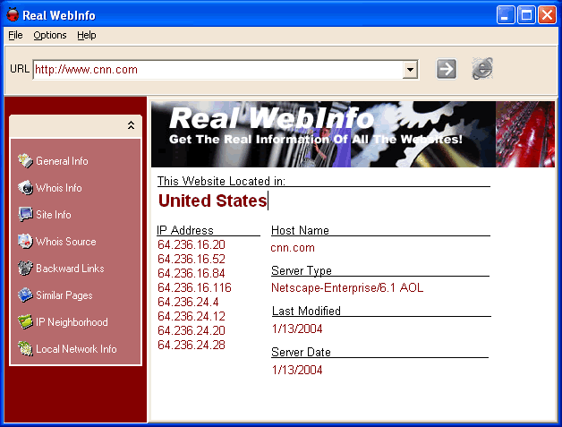Click IP address 64.236.16.20

point(192,244)
